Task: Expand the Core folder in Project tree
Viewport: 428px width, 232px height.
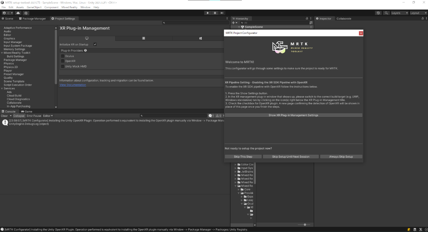Action: pos(239,189)
